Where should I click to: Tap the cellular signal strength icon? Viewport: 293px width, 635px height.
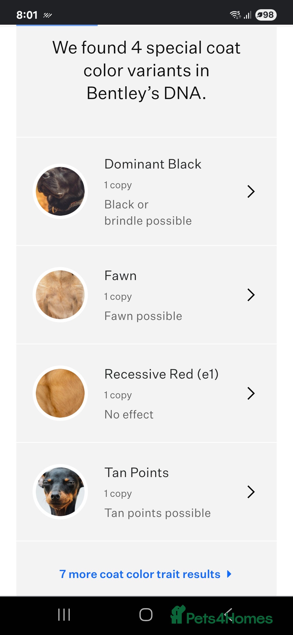coord(247,15)
